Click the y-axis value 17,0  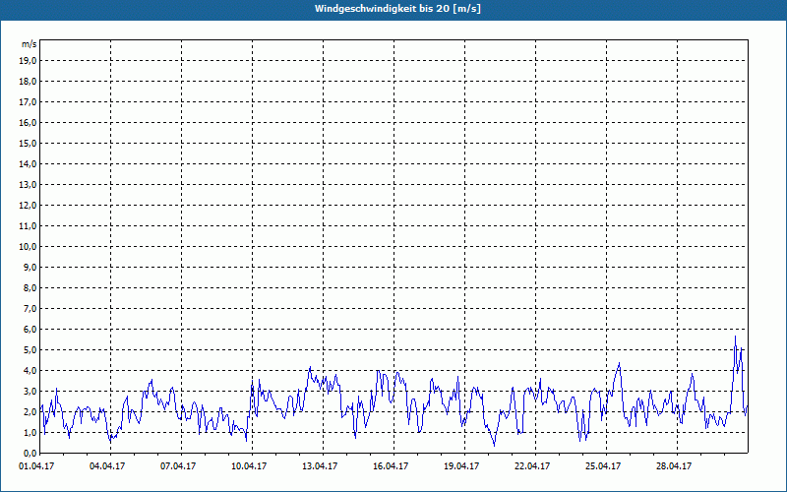29,102
